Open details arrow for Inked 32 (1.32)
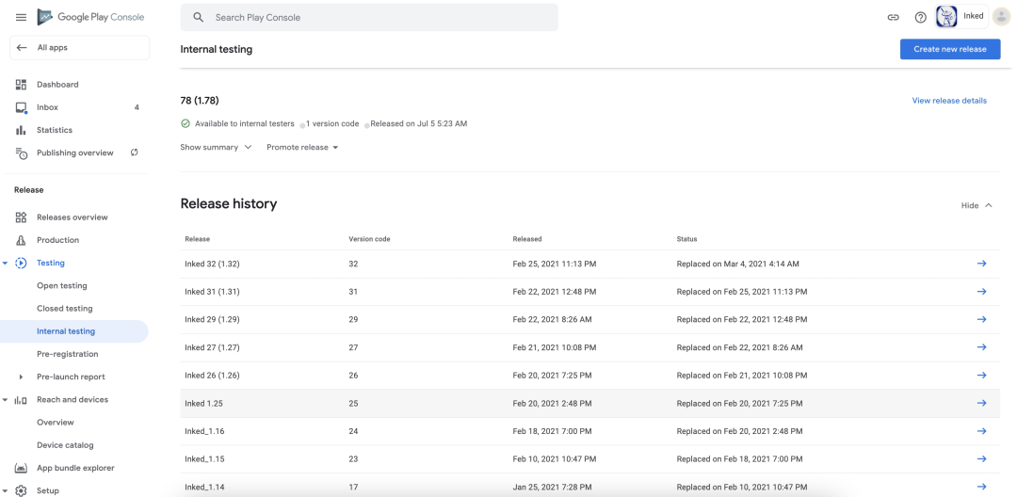Viewport: 1017px width, 497px height. (x=981, y=264)
